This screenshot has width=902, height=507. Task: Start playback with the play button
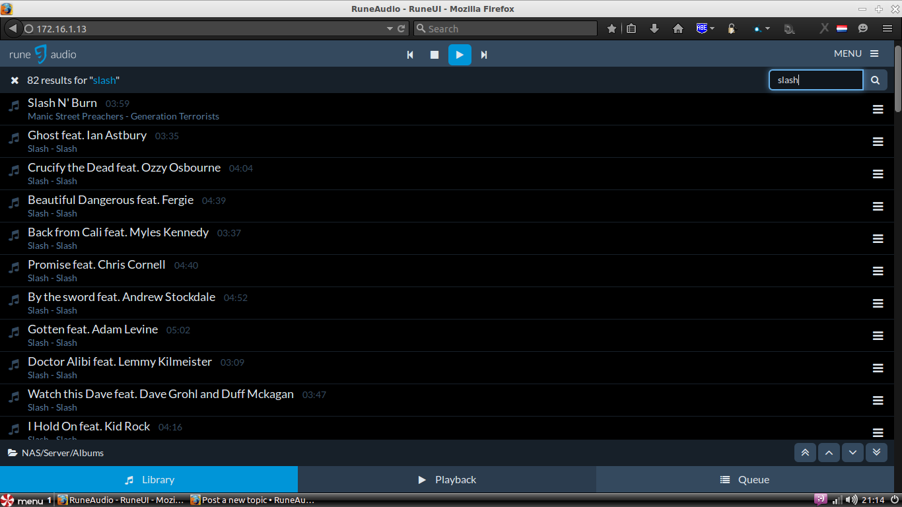(x=460, y=55)
